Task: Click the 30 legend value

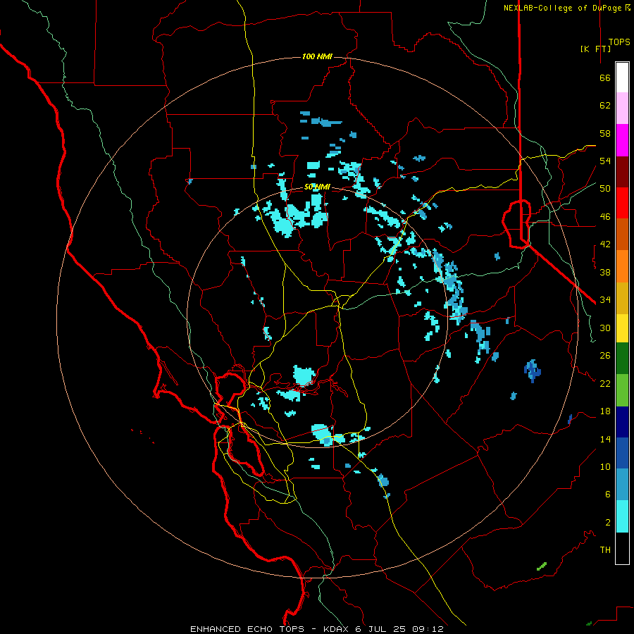Action: click(605, 328)
